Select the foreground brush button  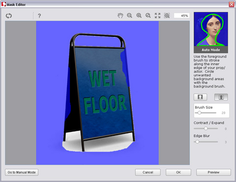200,97
